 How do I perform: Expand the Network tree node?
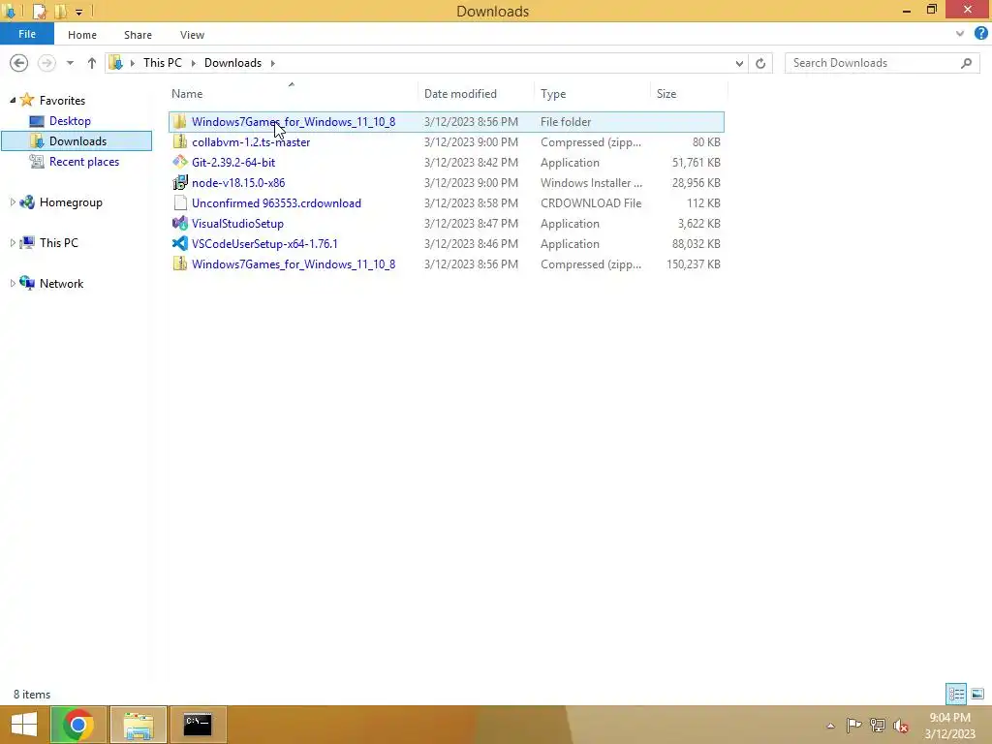pos(13,283)
